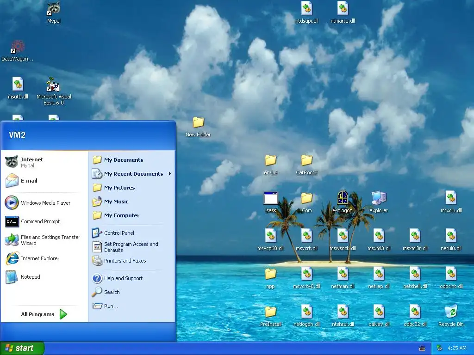Viewport: 474px width, 355px height.
Task: Open the Run... dialog
Action: pyautogui.click(x=132, y=306)
